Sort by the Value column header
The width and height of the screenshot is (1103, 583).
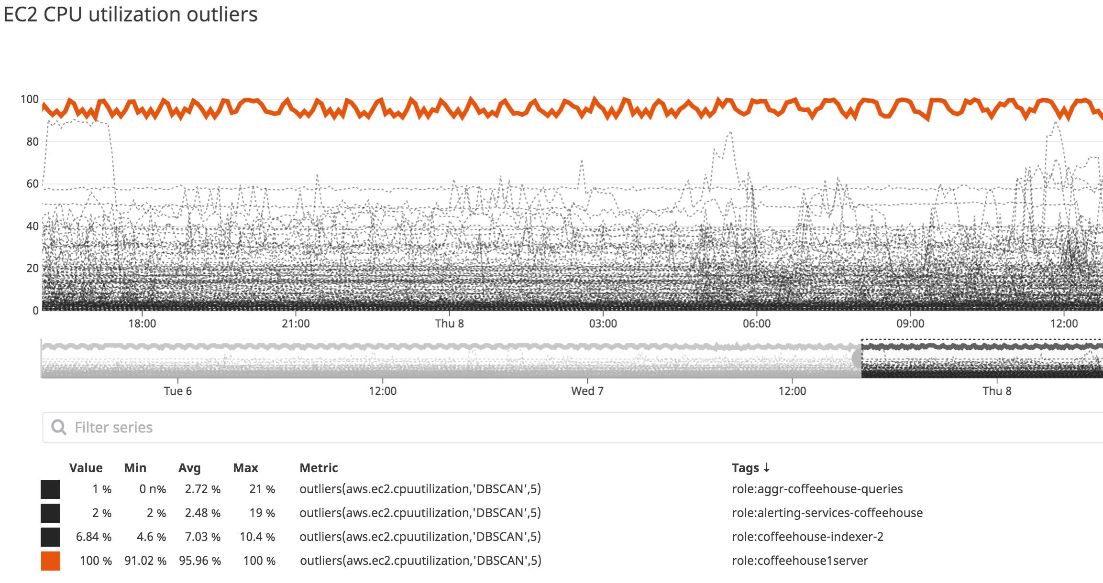86,468
